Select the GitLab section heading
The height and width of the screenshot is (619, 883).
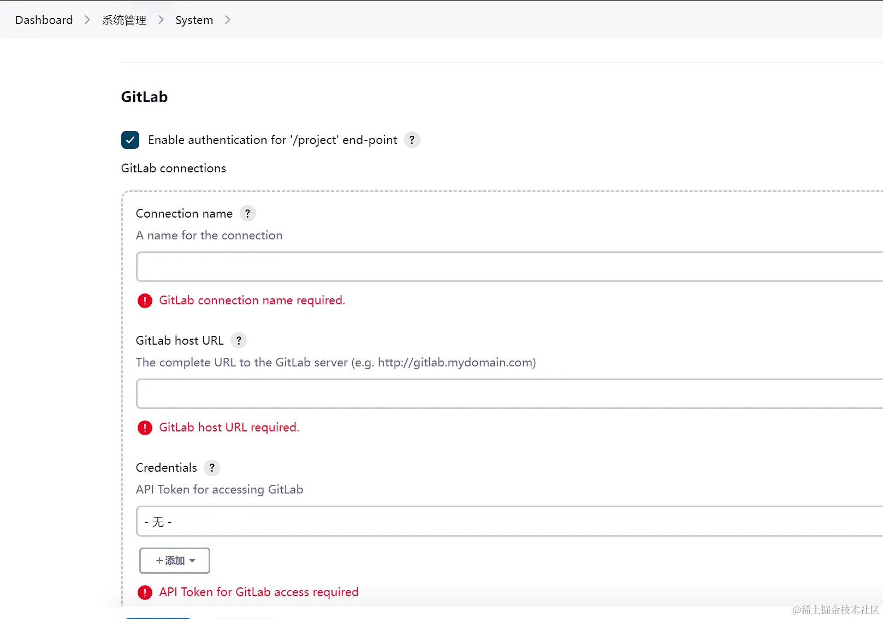pos(144,97)
